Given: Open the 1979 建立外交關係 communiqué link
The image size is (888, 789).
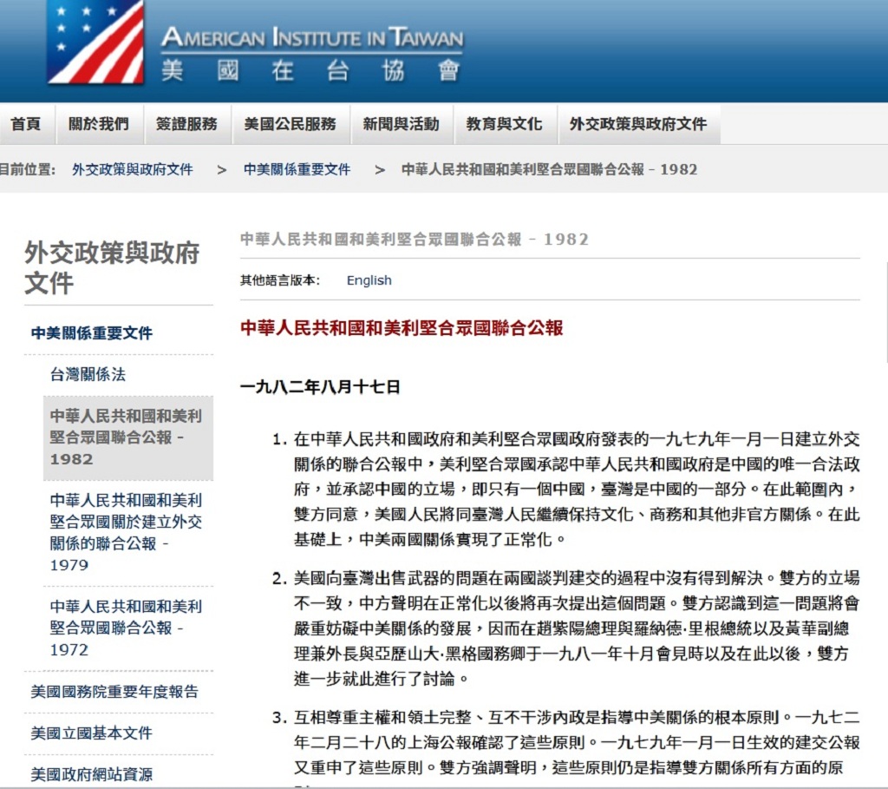Looking at the screenshot, I should click(126, 532).
